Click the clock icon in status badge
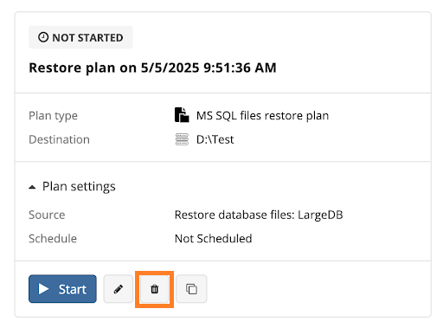The image size is (443, 328). (x=43, y=37)
